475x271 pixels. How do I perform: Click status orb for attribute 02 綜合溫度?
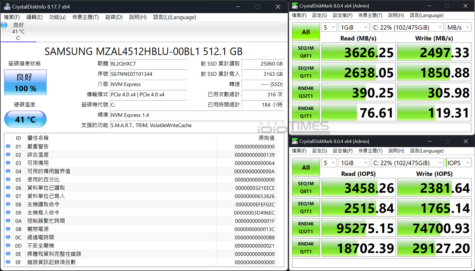pos(8,154)
